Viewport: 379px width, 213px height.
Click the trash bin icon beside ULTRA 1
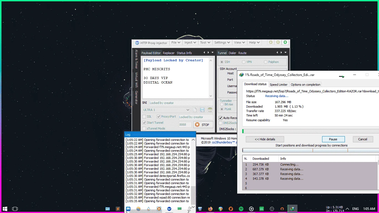[210, 110]
